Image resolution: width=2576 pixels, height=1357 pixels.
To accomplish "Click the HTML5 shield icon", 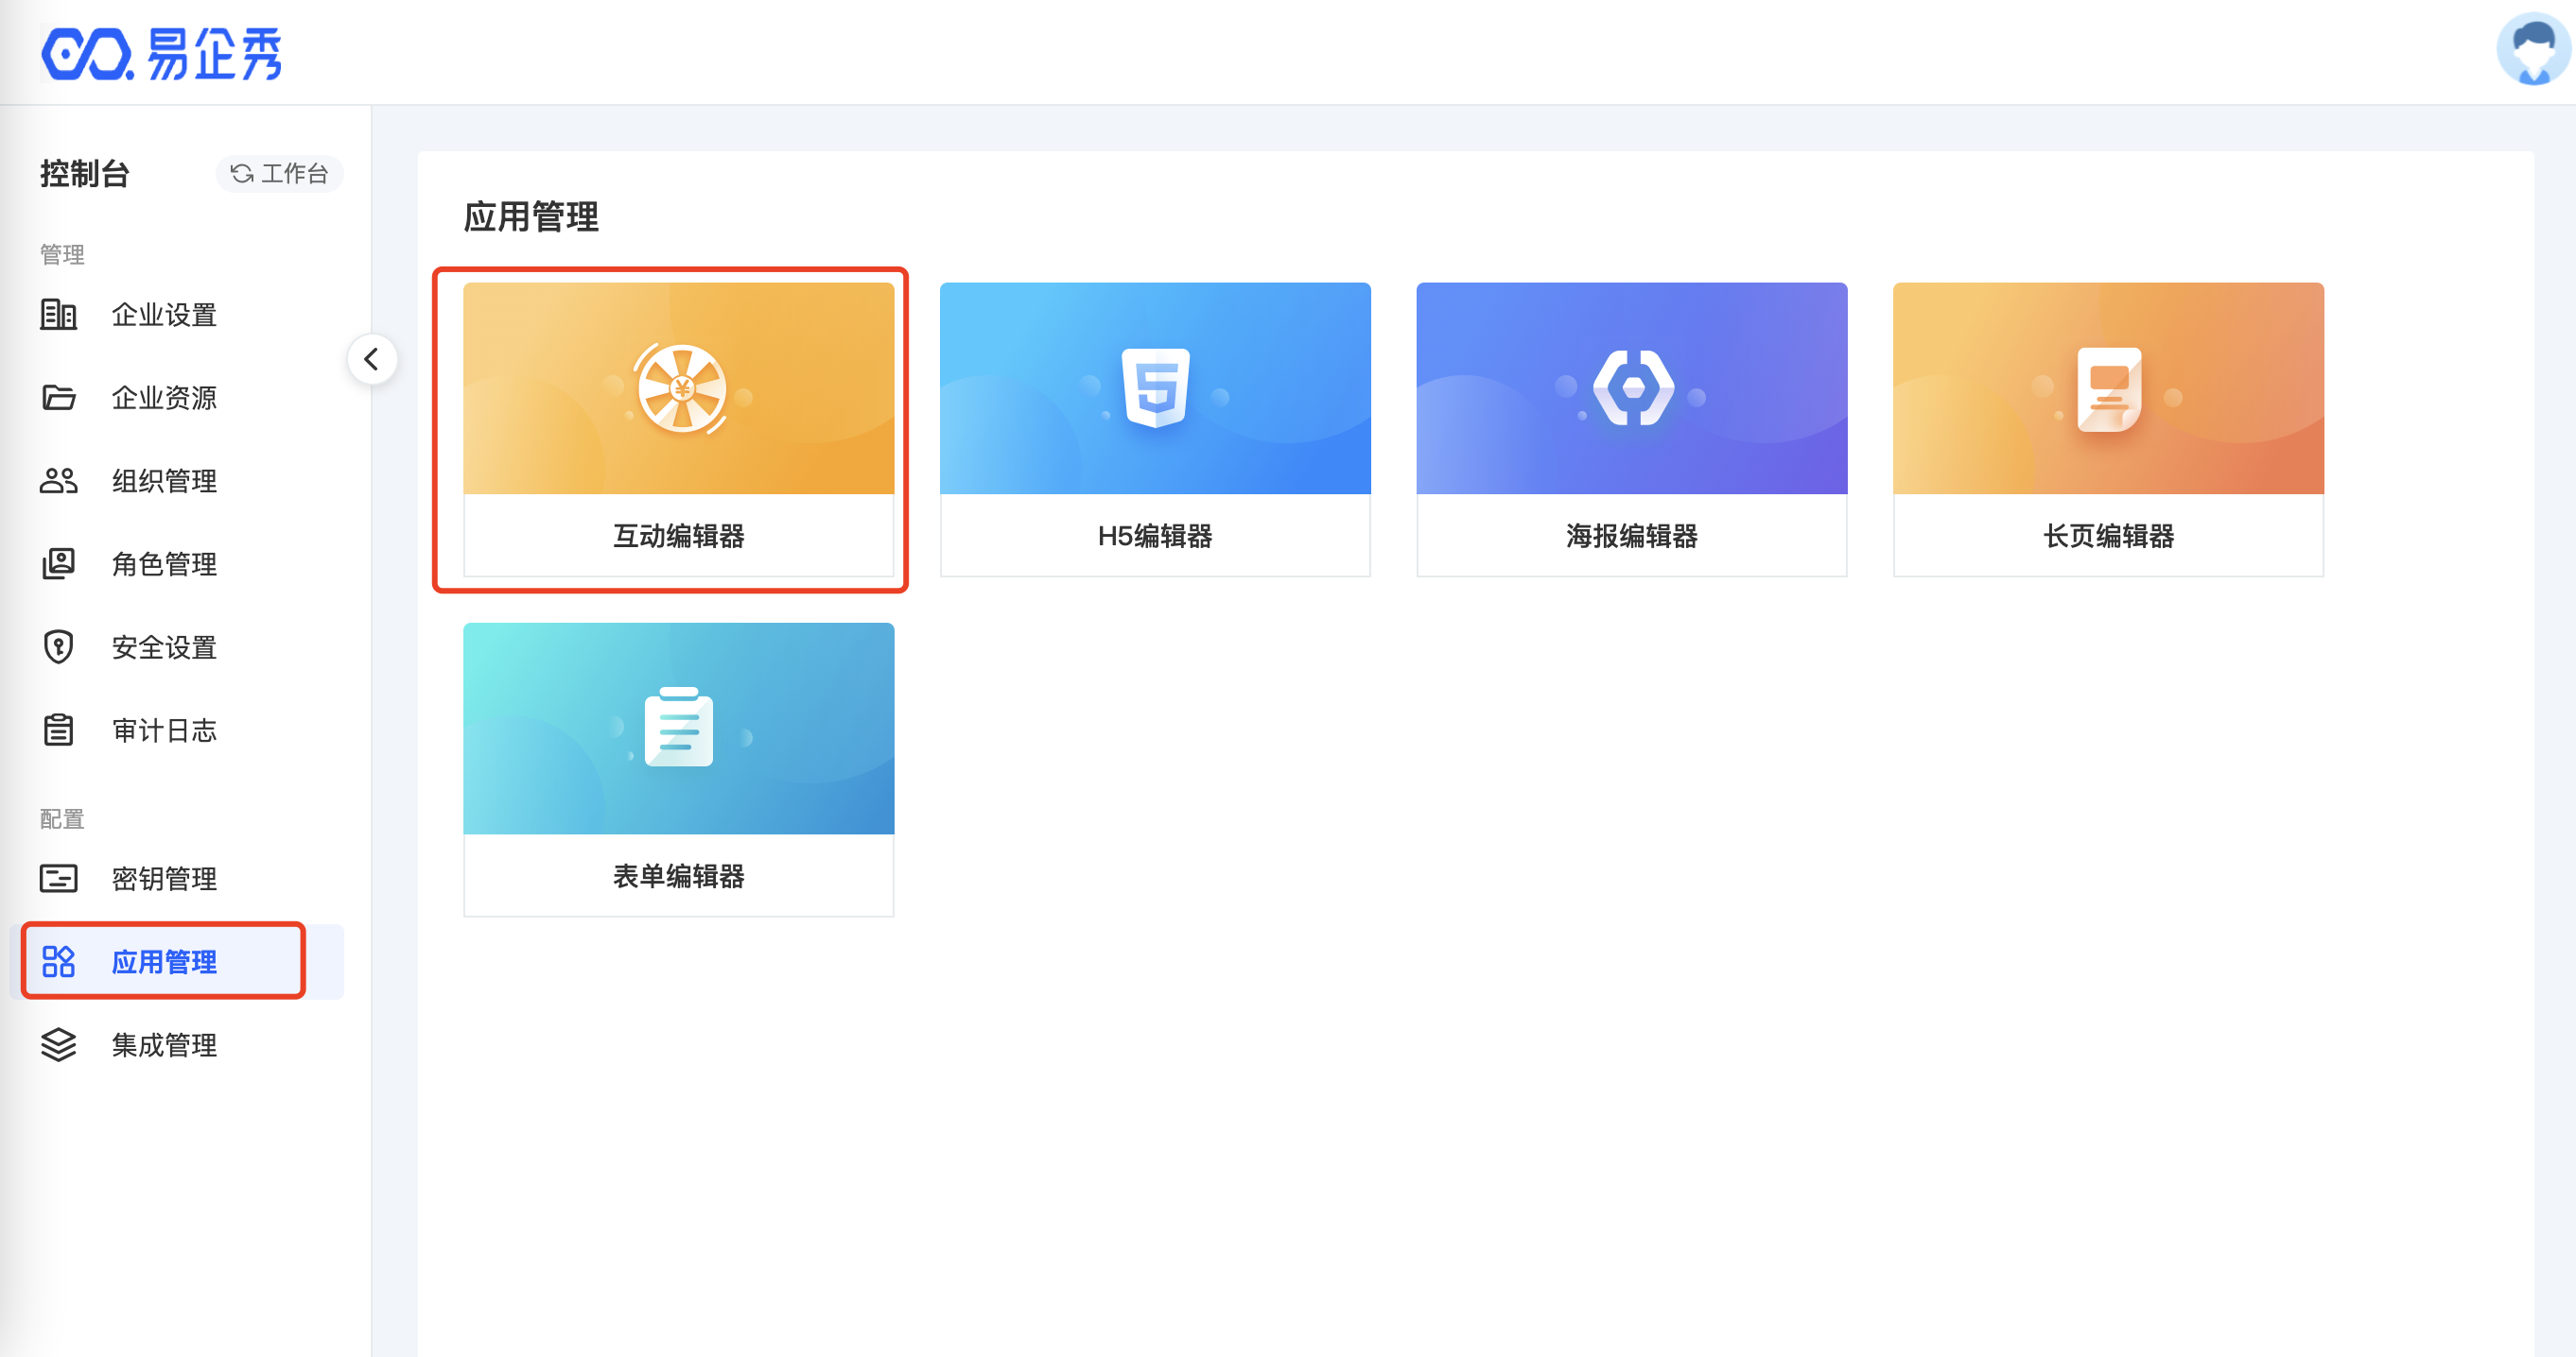I will 1155,386.
